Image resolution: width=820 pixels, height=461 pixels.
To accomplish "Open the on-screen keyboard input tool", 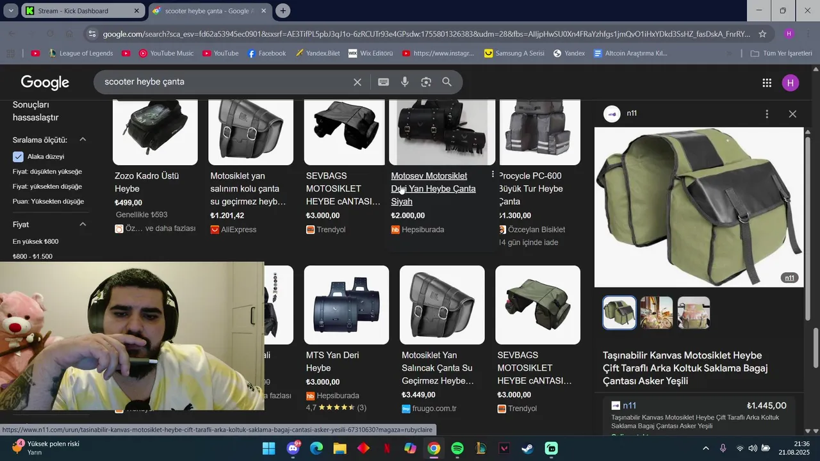I will 383,82.
